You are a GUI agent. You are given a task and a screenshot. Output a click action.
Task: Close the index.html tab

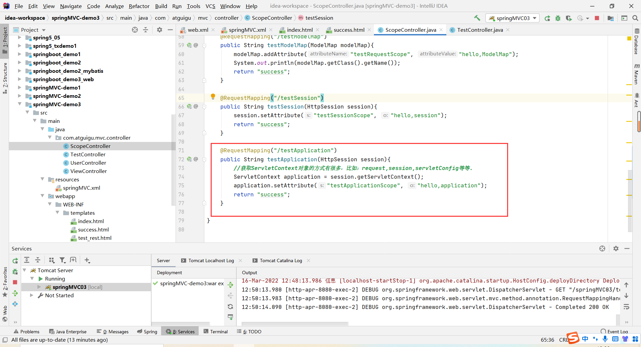tap(317, 30)
